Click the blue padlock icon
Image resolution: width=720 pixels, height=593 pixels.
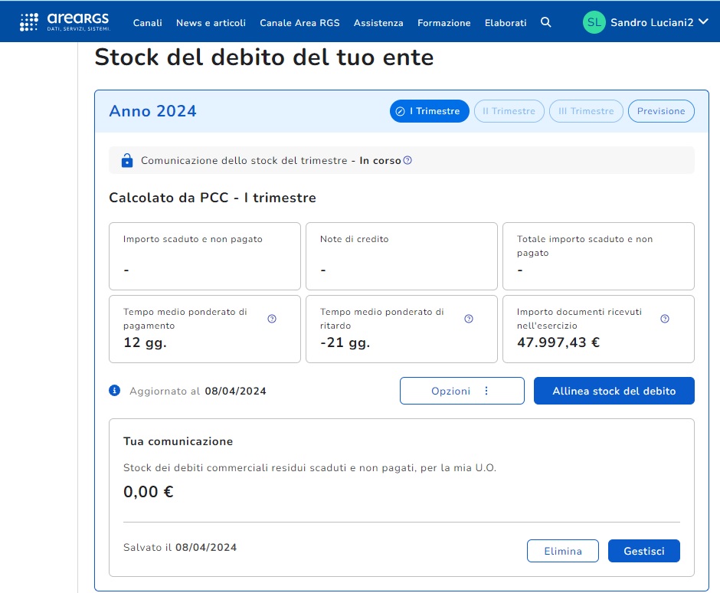pyautogui.click(x=127, y=161)
